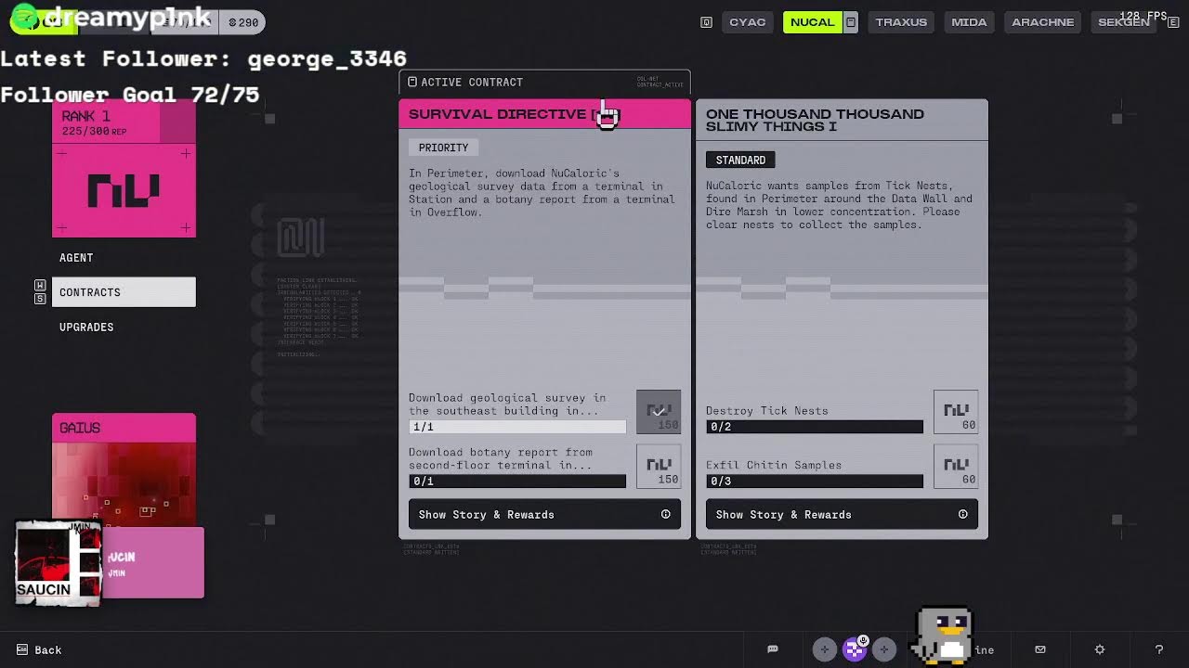This screenshot has width=1189, height=668.
Task: Click info icon on Survival Directive rewards
Action: tap(665, 514)
